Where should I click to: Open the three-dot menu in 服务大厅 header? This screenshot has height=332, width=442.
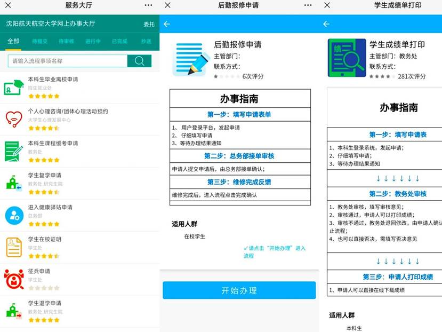click(x=149, y=5)
